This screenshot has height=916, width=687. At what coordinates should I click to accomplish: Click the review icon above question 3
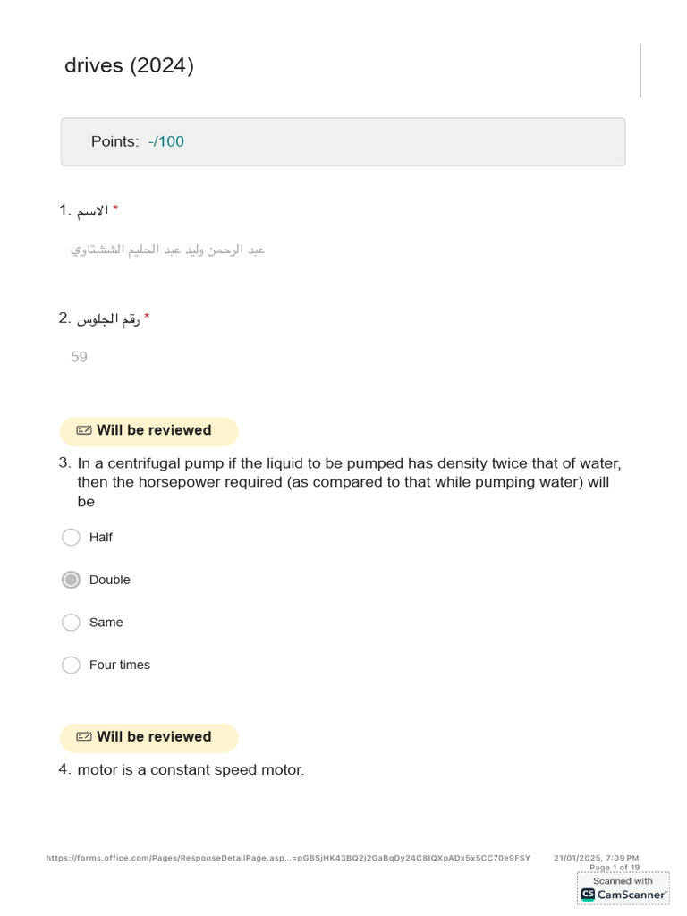84,430
